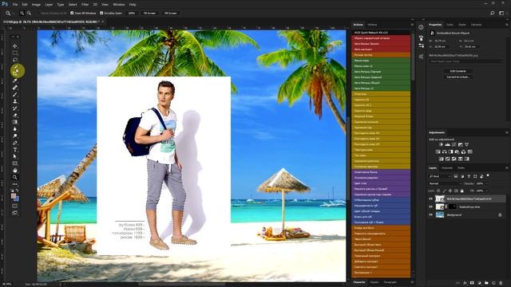511x287 pixels.
Task: Hide the Background layer
Action: [431, 214]
